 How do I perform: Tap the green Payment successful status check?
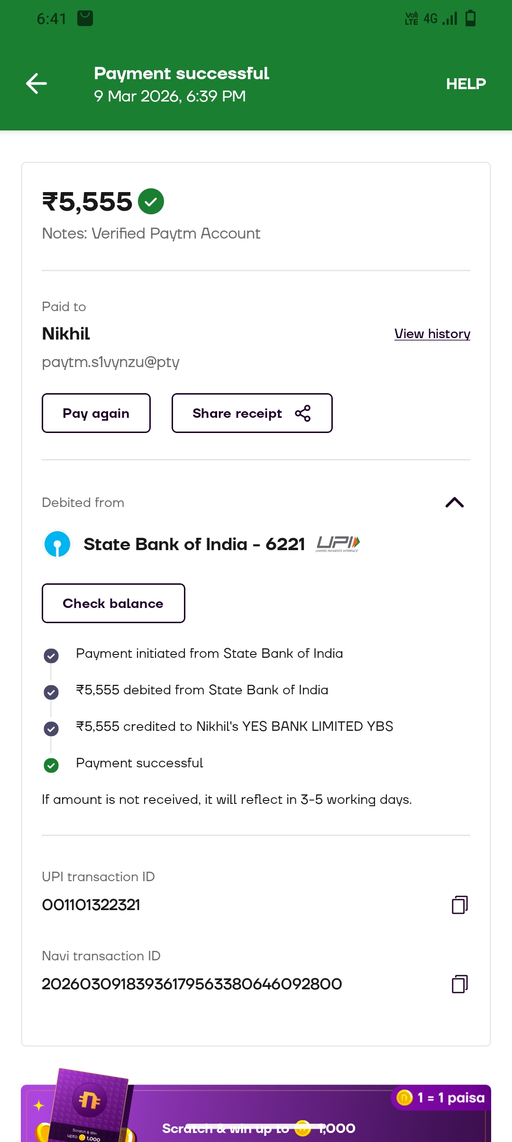pyautogui.click(x=51, y=765)
